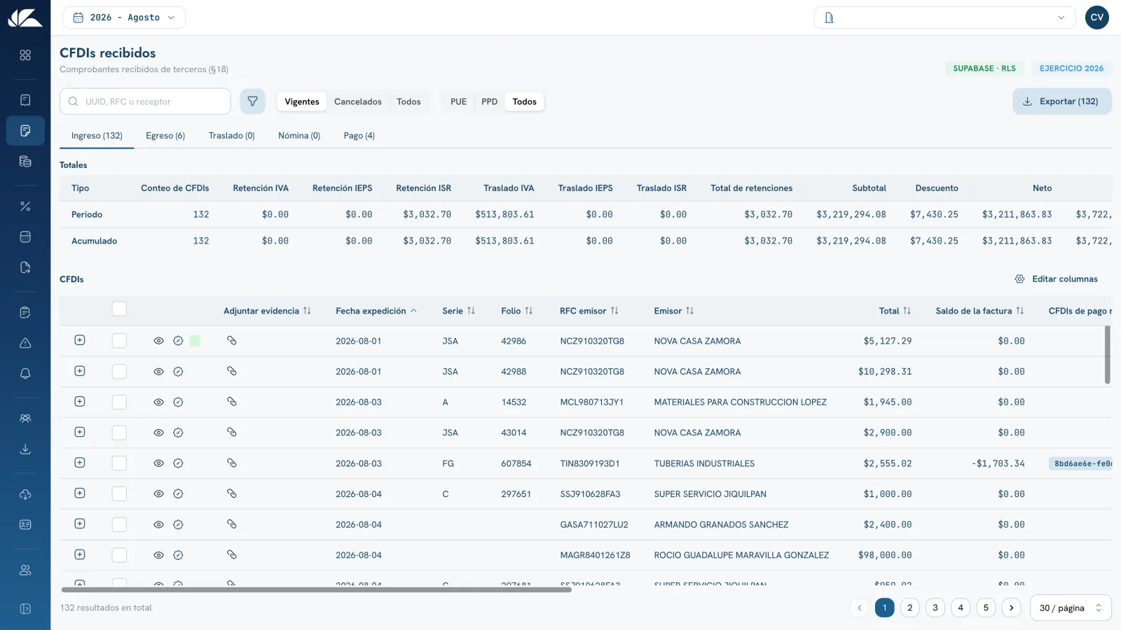Viewport: 1121px width, 630px height.
Task: Switch to the Egreso (6) tab
Action: tap(165, 136)
